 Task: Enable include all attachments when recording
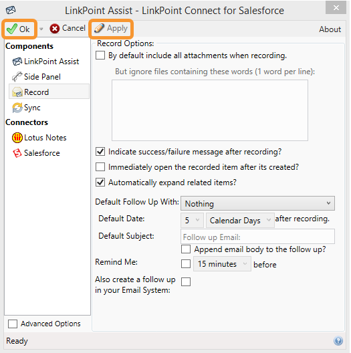100,55
